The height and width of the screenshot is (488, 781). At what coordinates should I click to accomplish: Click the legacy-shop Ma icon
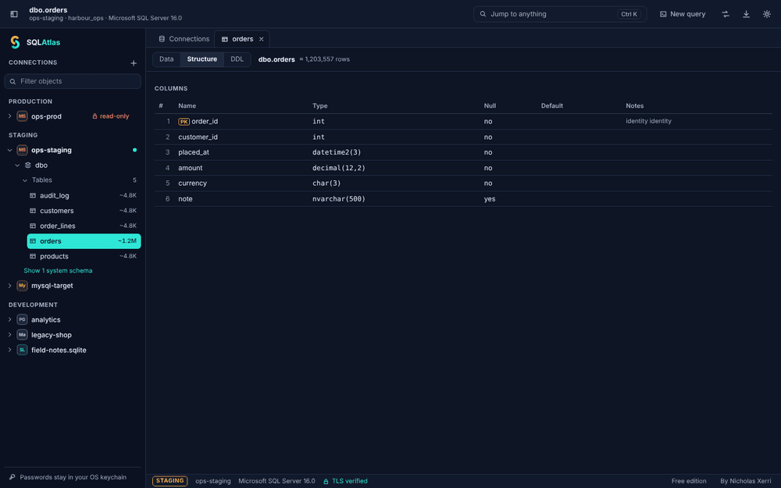click(22, 335)
